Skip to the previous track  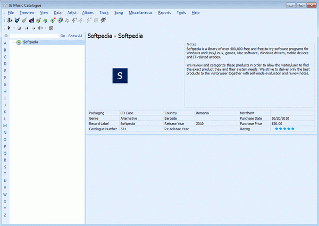[26, 28]
